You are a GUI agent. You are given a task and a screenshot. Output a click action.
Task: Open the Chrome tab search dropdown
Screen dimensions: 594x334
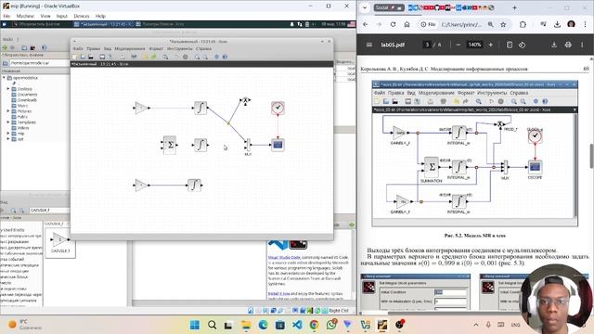[365, 7]
